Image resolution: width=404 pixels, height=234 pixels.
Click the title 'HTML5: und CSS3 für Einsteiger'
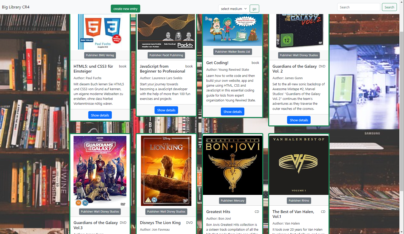pos(93,69)
